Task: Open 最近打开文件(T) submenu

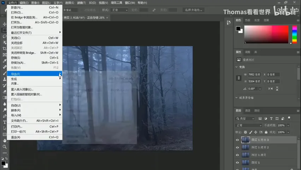Action: pyautogui.click(x=35, y=33)
